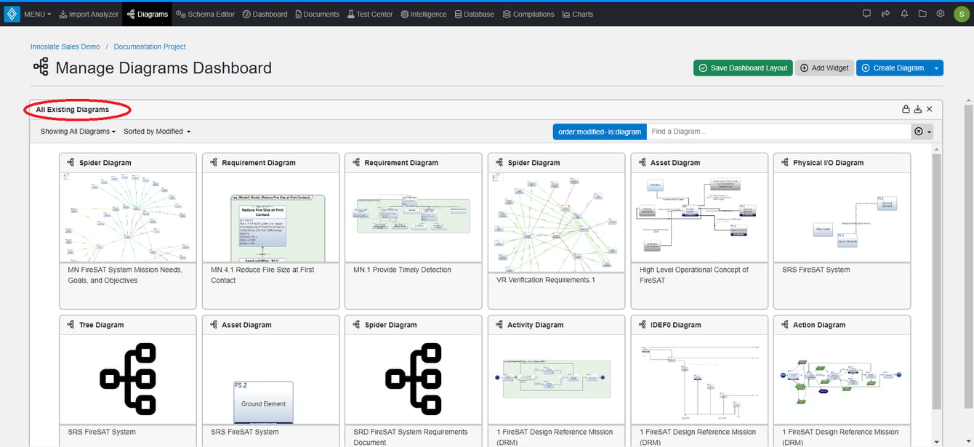974x447 pixels.
Task: Open the Charts section
Action: [577, 13]
